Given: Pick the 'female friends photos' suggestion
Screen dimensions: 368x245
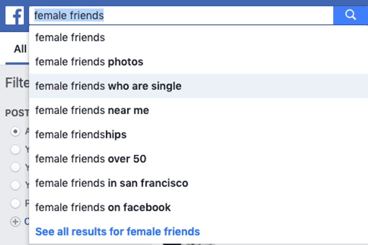Looking at the screenshot, I should [89, 62].
